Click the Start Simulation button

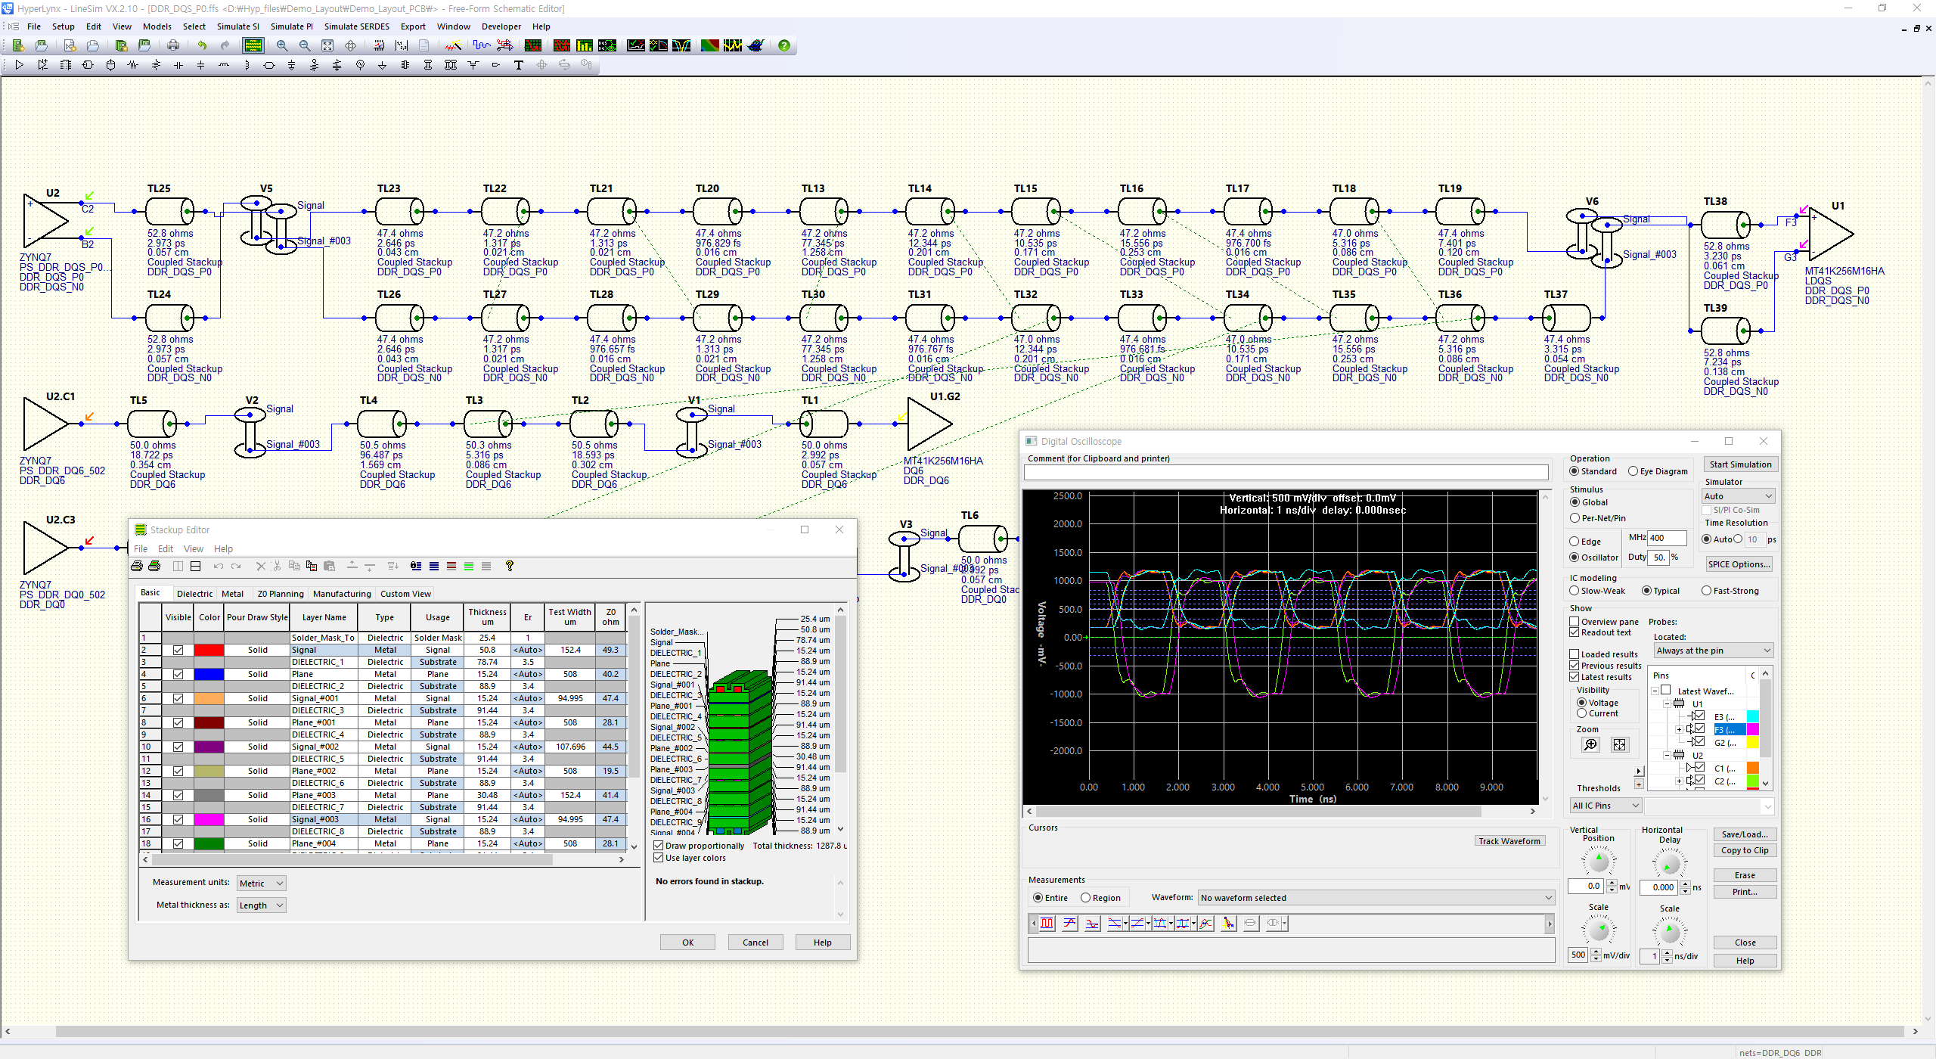click(1740, 464)
